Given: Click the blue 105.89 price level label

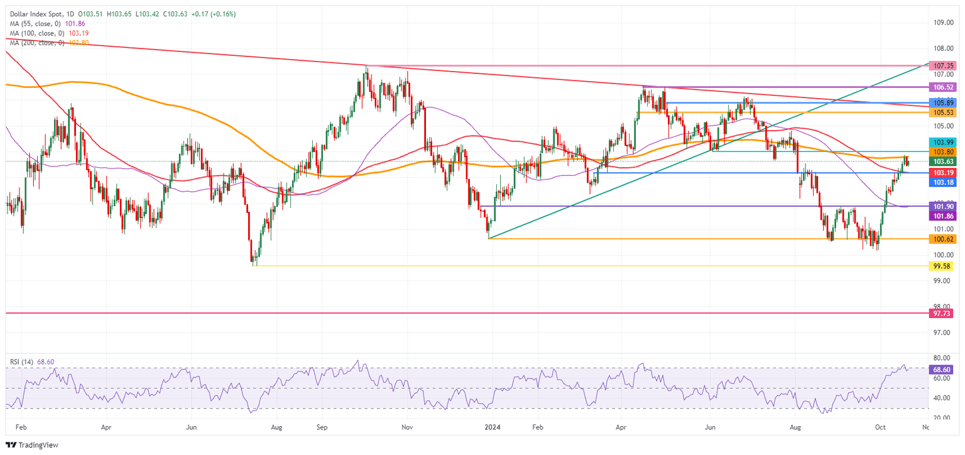Looking at the screenshot, I should [x=942, y=102].
